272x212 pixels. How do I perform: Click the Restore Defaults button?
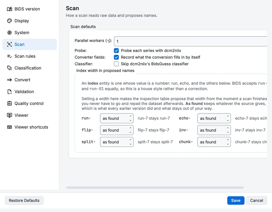[x=24, y=200]
